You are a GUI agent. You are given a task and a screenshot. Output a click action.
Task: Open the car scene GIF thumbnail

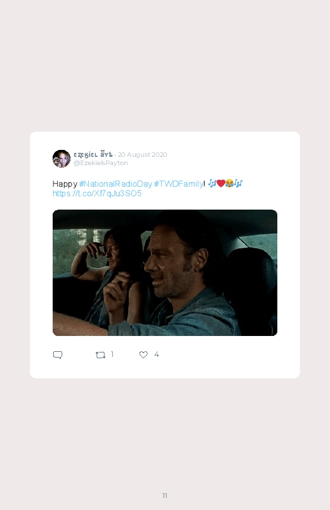point(165,272)
